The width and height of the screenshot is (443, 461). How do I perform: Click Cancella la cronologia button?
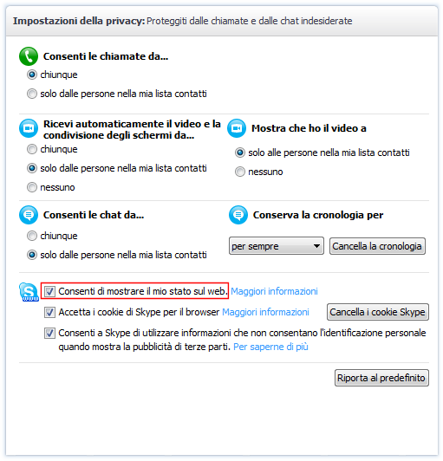[x=377, y=246]
